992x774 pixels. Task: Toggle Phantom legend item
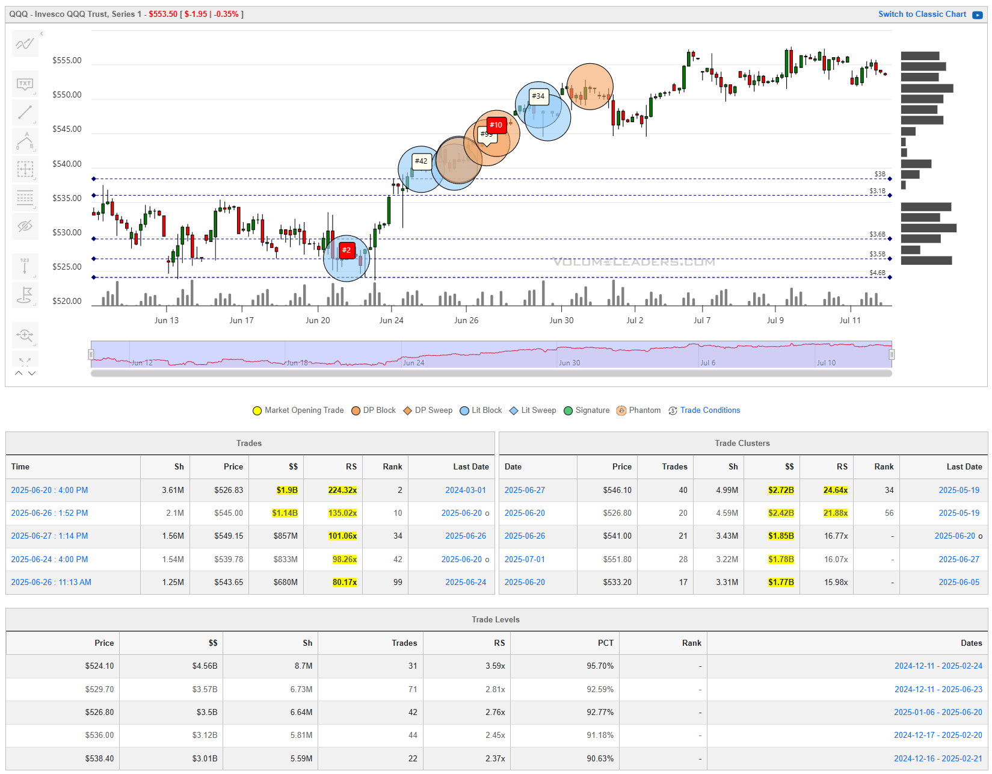point(638,410)
